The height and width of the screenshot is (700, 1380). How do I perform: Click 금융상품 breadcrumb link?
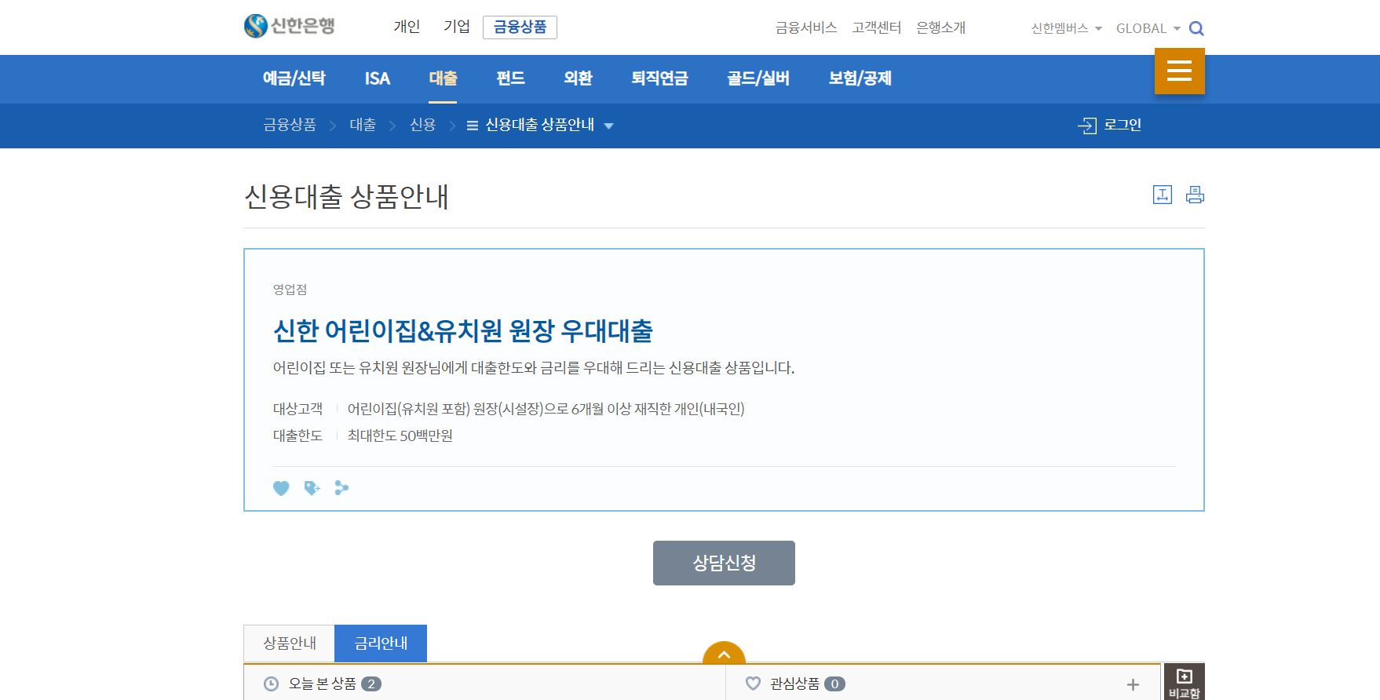[x=290, y=125]
